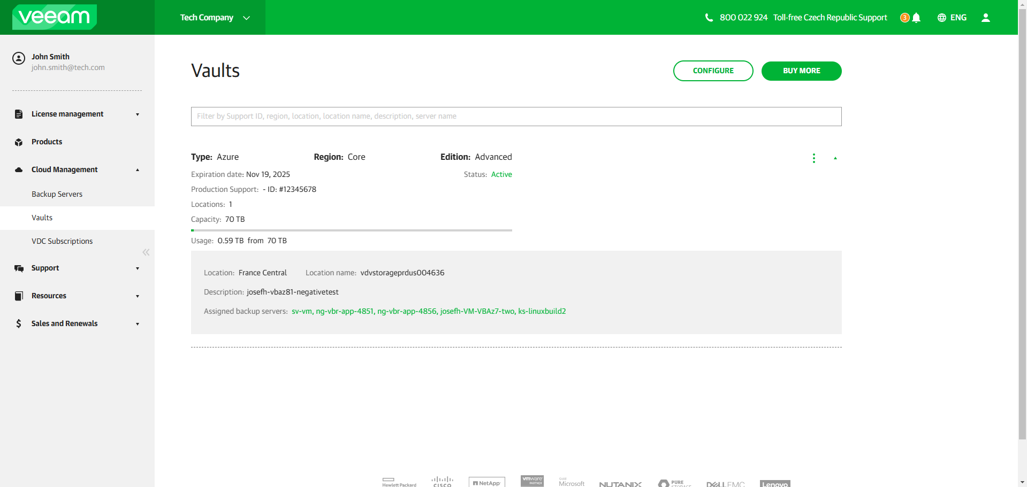The width and height of the screenshot is (1027, 487).
Task: Open VDC Subscriptions
Action: pyautogui.click(x=62, y=241)
